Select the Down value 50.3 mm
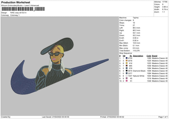Image resolution: width=169 pixels, height=119 pixels. [x=136, y=35]
